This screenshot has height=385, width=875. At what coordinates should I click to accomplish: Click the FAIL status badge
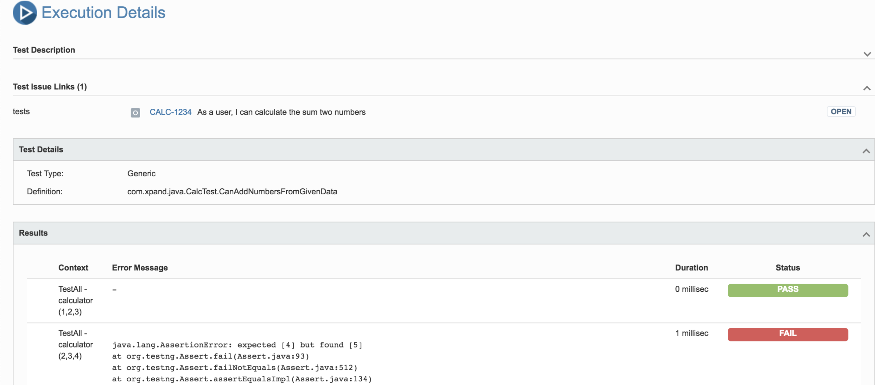(787, 334)
